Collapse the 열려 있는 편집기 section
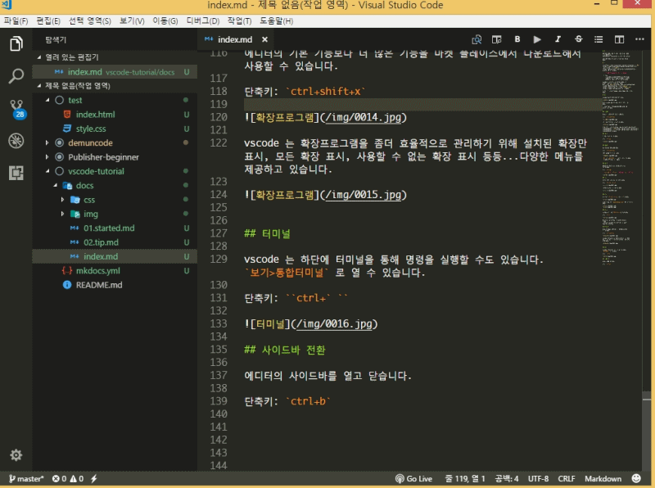655x488 pixels. [x=115, y=57]
